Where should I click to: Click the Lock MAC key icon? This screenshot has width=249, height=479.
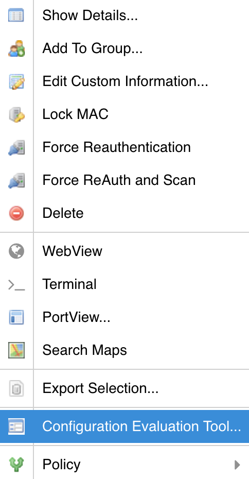16,114
